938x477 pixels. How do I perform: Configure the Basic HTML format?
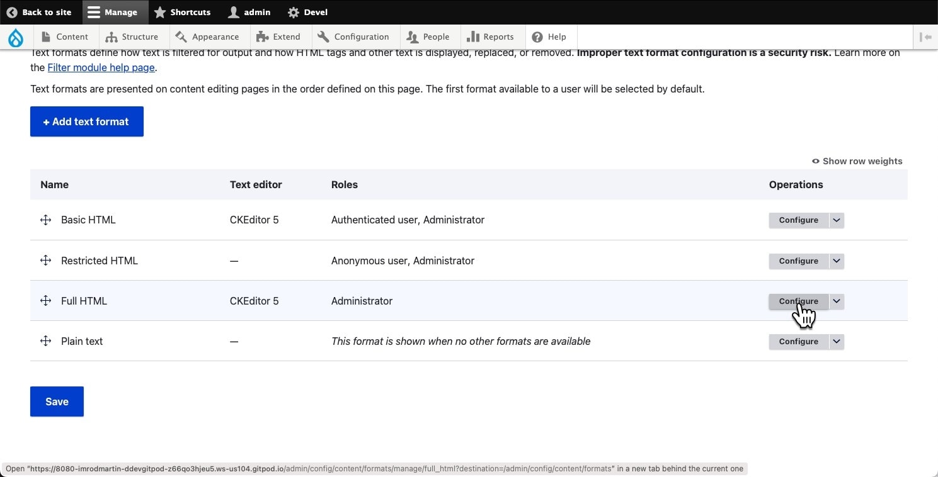coord(799,220)
